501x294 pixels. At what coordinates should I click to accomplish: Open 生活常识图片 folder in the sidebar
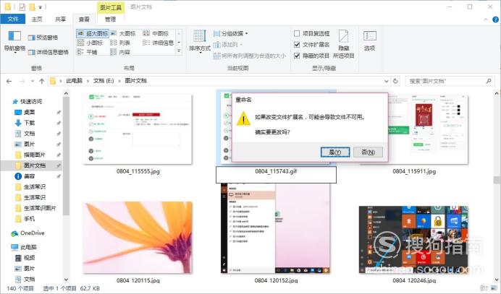point(35,208)
